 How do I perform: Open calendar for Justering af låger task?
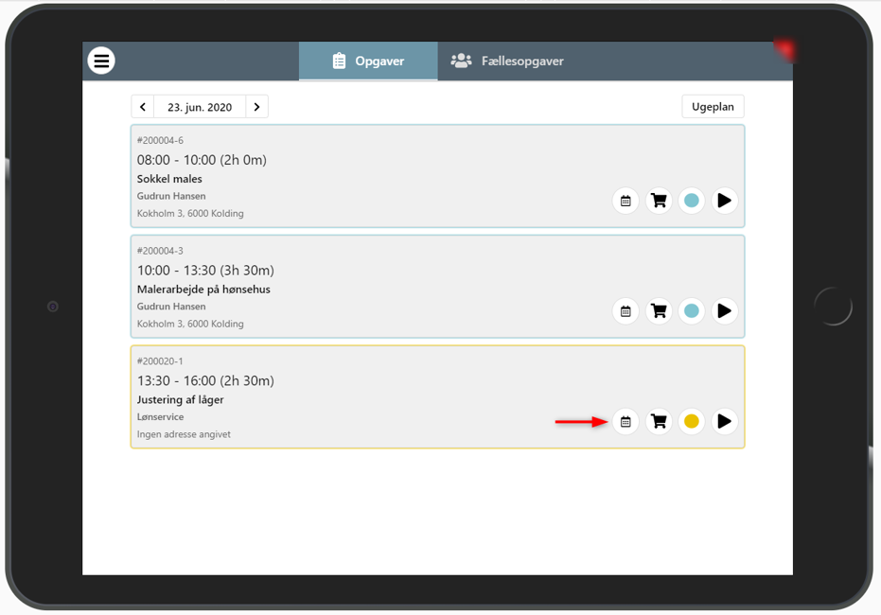(x=626, y=421)
